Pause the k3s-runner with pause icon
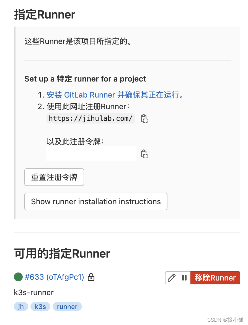The image size is (248, 325). 184,278
